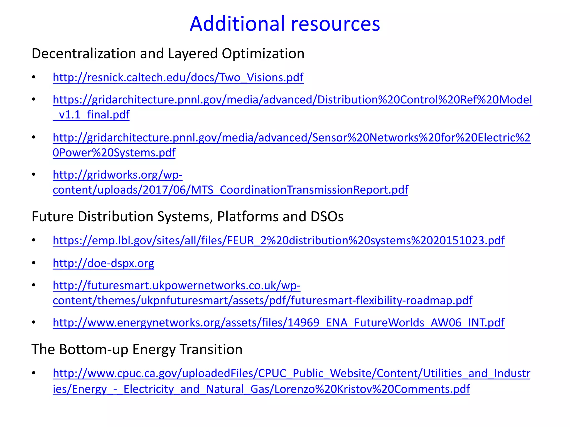Select 'Future Distribution Systems, Platforms and DSOs' heading
The height and width of the screenshot is (427, 570).
[188, 217]
